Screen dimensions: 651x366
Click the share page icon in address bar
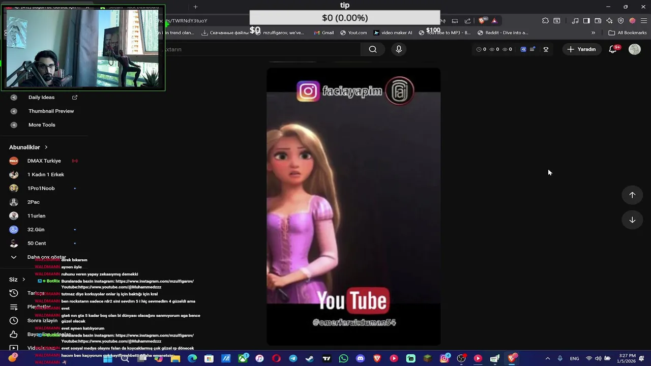click(467, 21)
